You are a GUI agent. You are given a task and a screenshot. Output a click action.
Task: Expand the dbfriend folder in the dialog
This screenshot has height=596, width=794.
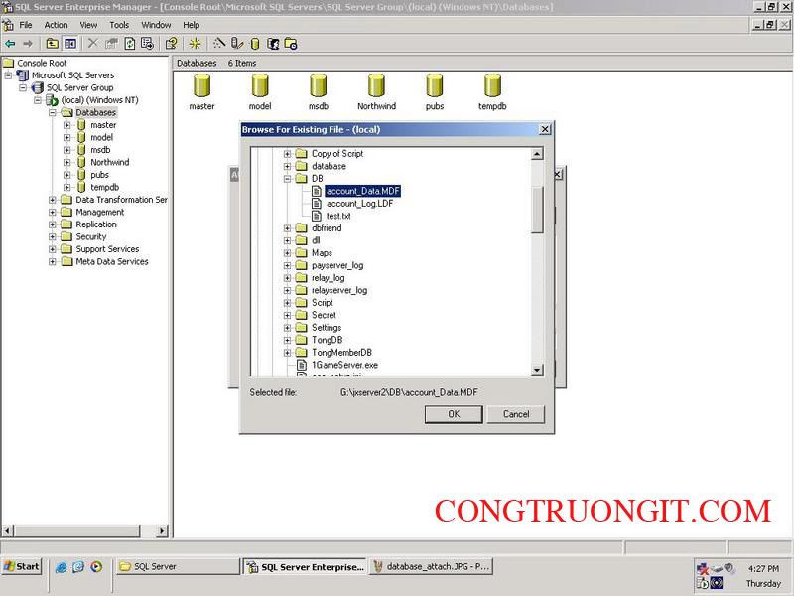pyautogui.click(x=287, y=228)
